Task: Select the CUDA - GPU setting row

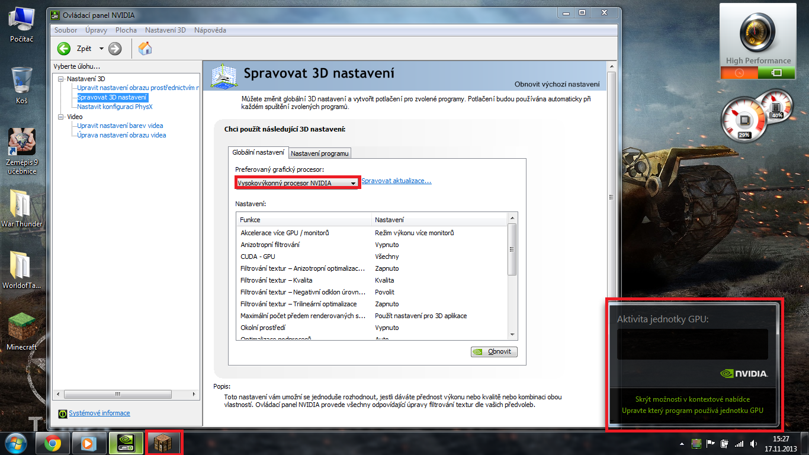Action: [373, 257]
